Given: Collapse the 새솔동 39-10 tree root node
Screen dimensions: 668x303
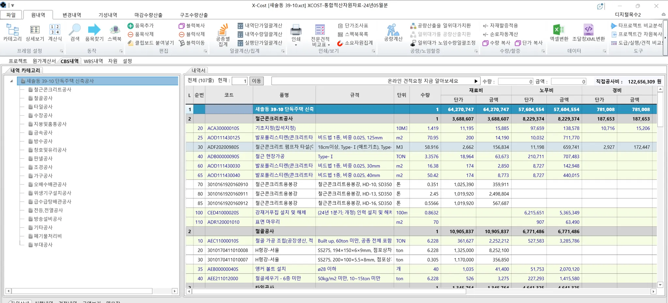Looking at the screenshot, I should [x=11, y=81].
